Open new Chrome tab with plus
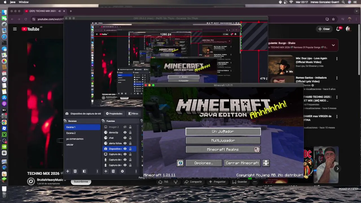The width and height of the screenshot is (361, 203). [71, 11]
